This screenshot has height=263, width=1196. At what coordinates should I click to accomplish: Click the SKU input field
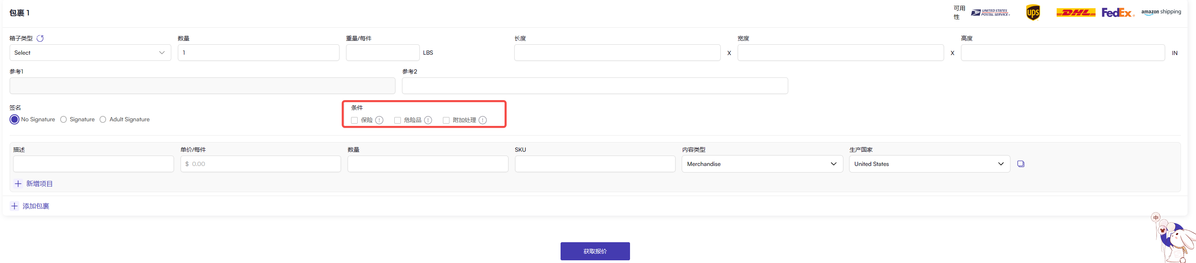595,164
